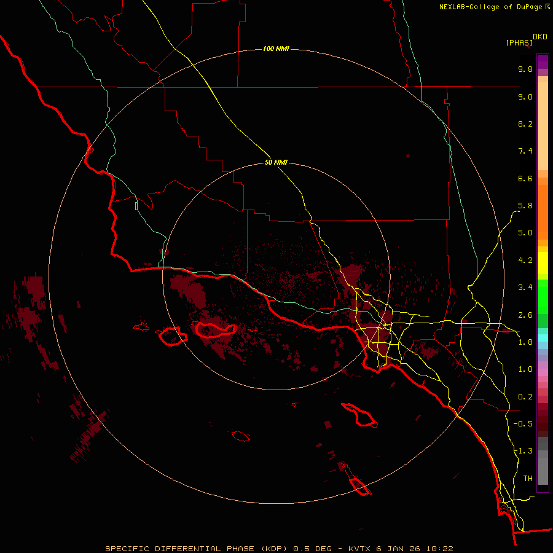Pick the cyan color bar segment
The width and height of the screenshot is (553, 553).
click(x=543, y=338)
